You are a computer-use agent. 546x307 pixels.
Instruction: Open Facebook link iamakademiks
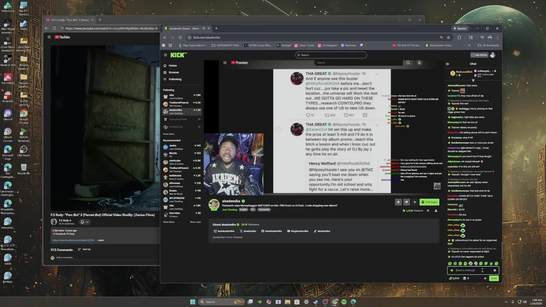click(271, 231)
